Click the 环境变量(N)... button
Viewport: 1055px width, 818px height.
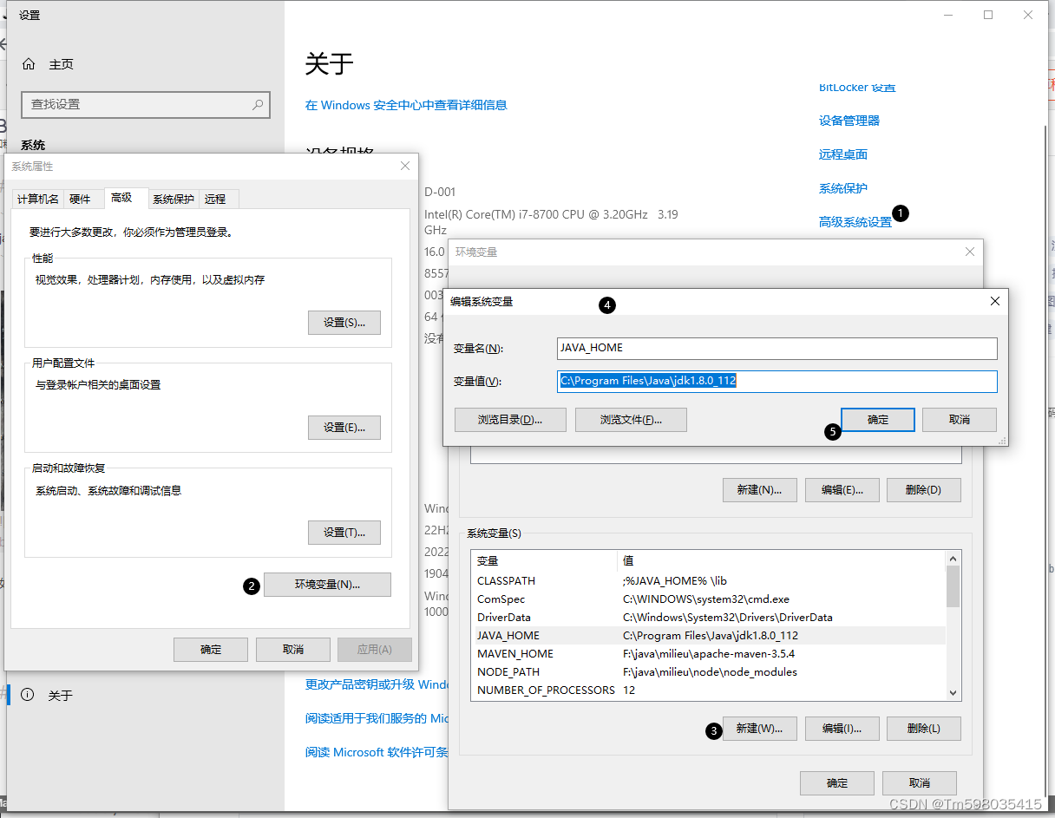click(x=327, y=585)
